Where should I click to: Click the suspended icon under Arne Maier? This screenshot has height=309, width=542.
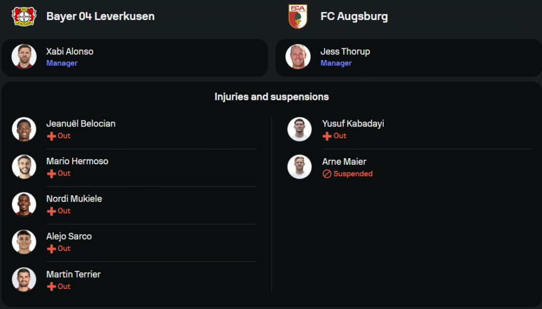327,174
